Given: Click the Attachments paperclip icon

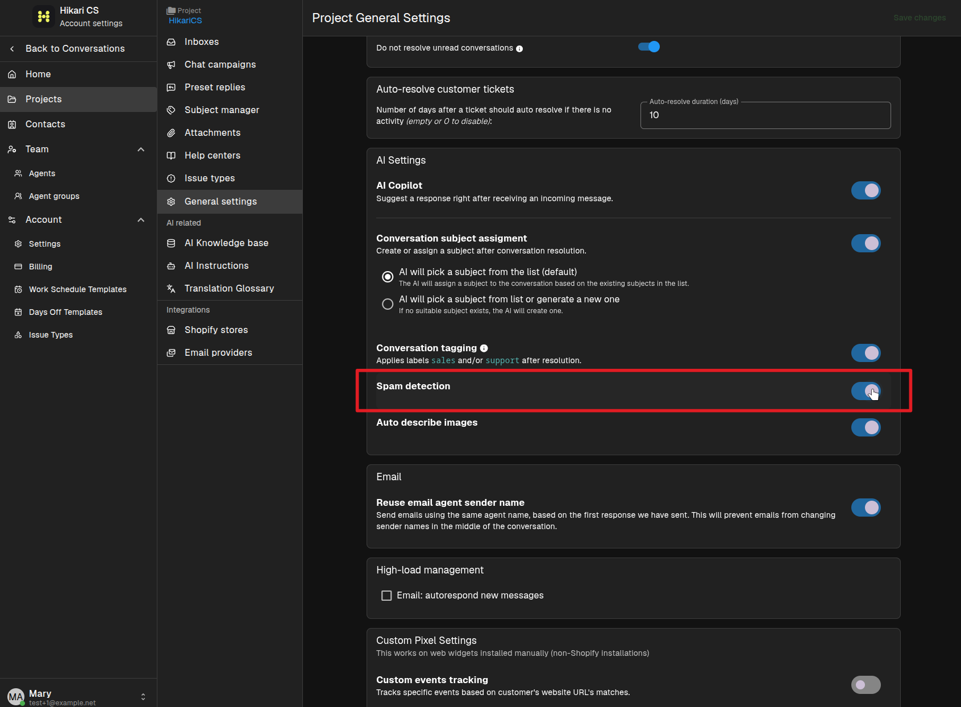Looking at the screenshot, I should (x=171, y=133).
